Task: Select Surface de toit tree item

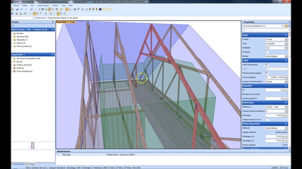Action: [24, 65]
